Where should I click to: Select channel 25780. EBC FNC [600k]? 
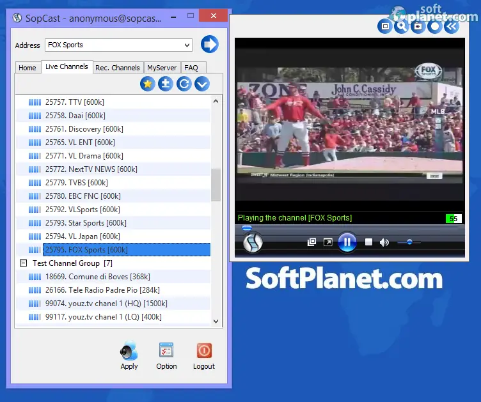tap(113, 196)
